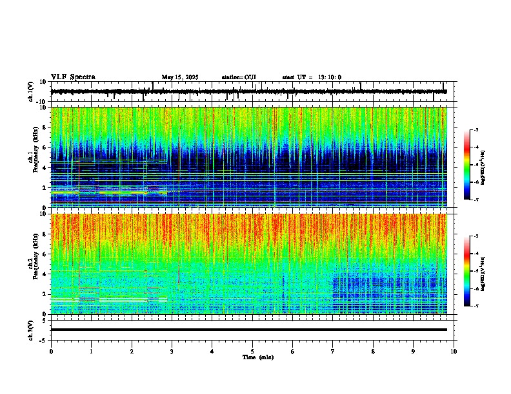511x394 pixels.
Task: Click the ch.1 "Frequency (kHz)" axis label
Action: click(x=35, y=149)
